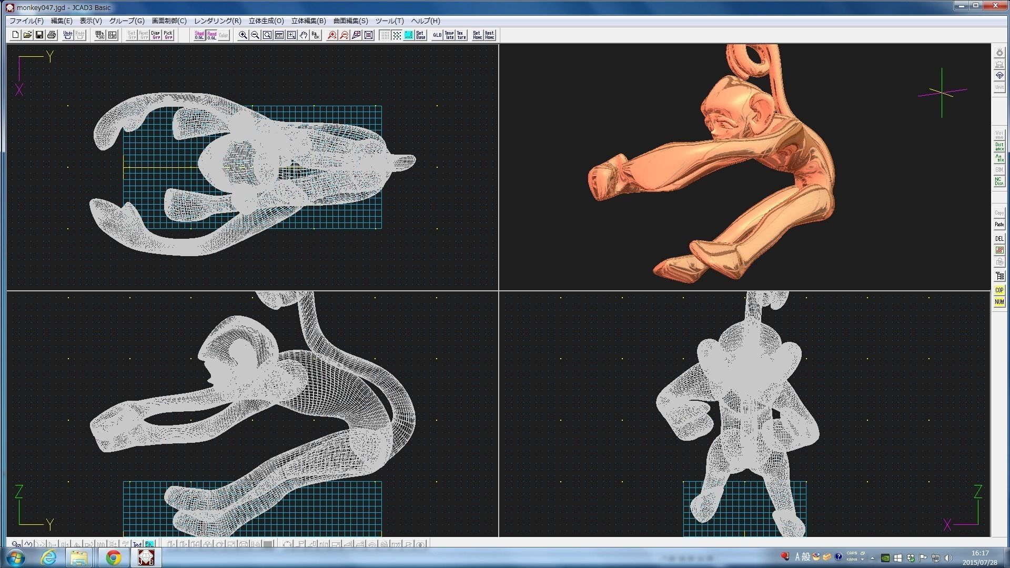Click the Set Base button

[421, 35]
